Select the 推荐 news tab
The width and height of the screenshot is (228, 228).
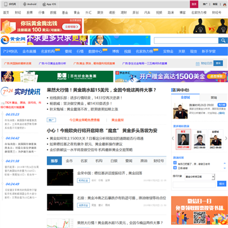(x=54, y=161)
